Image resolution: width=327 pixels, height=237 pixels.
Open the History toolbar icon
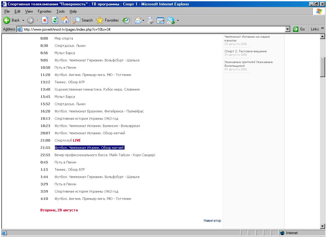tap(126, 20)
